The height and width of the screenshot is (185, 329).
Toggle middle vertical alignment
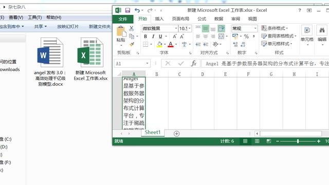coord(206,28)
